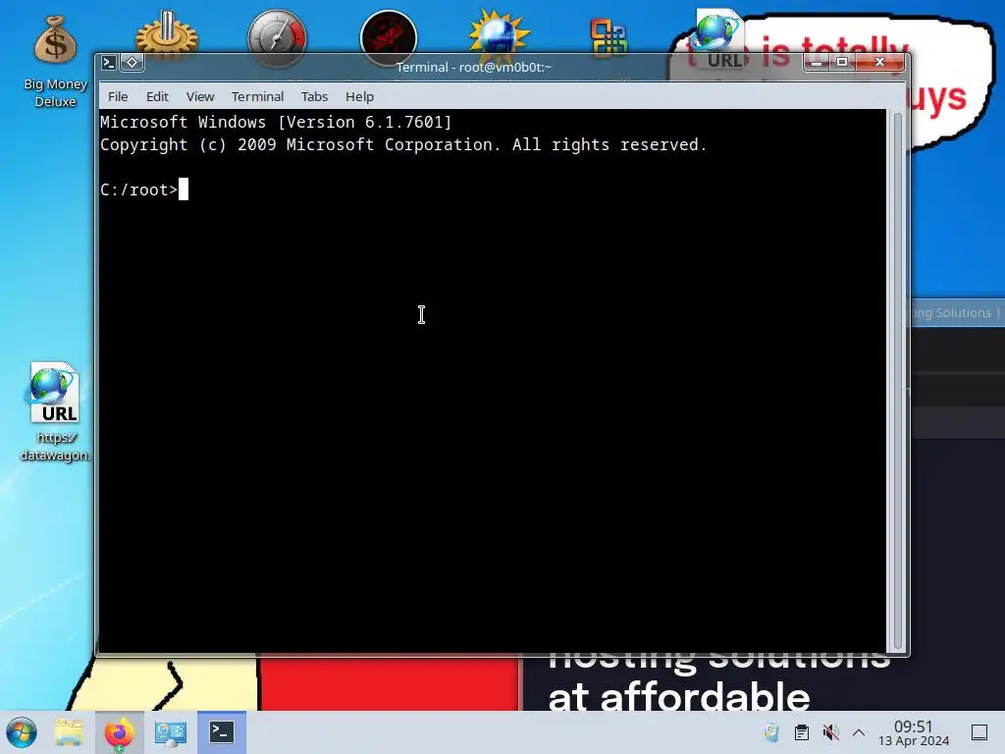1005x754 pixels.
Task: Open the Big Money Deluxe desktop icon
Action: tap(55, 61)
